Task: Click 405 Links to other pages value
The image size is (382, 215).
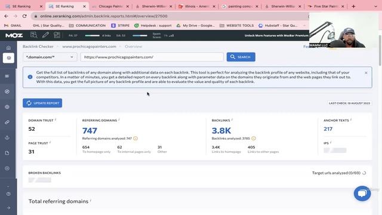Action: click(x=251, y=148)
